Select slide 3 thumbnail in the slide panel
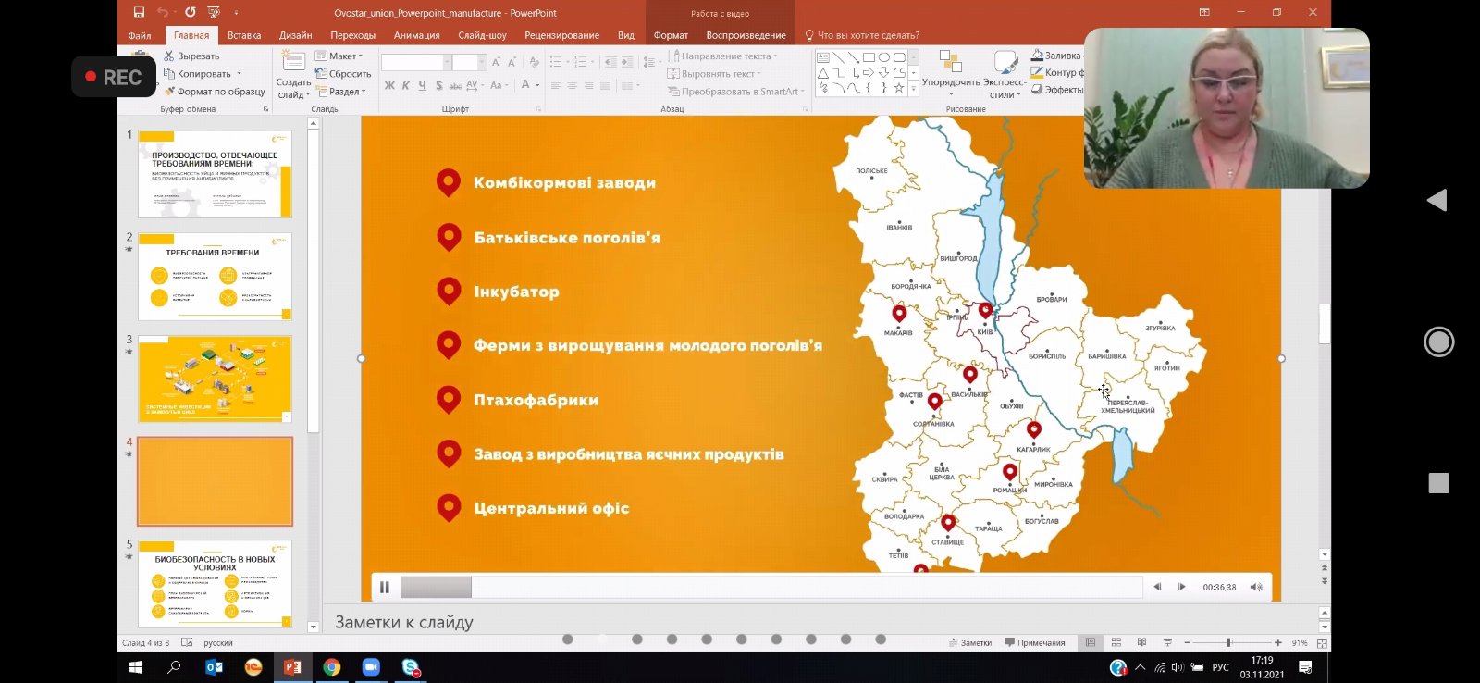 pos(215,379)
